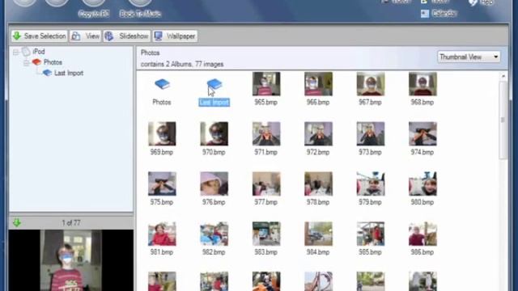Start the Slideshow from the toolbar
The height and width of the screenshot is (291, 518).
click(x=127, y=36)
